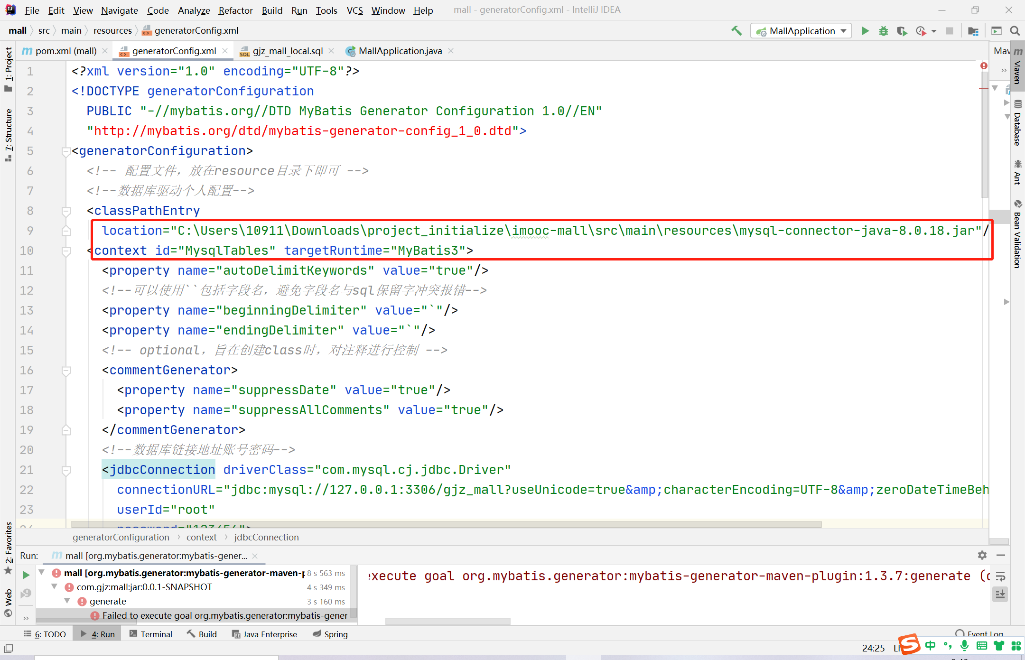Screen dimensions: 1025x660
Task: Open Project Structure icon in toolbar
Action: [973, 31]
